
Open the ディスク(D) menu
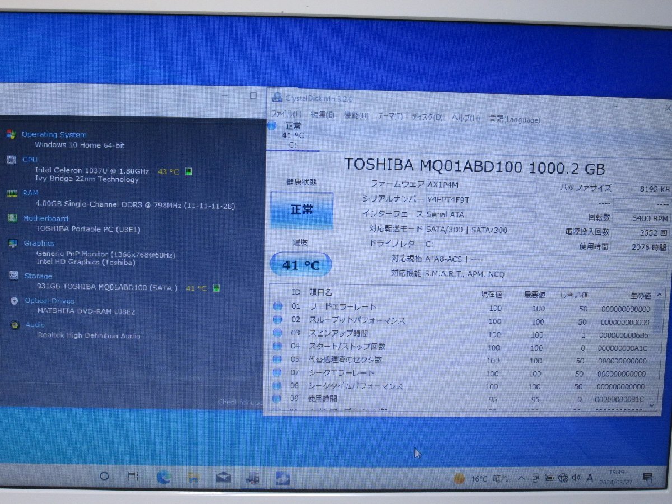[x=427, y=117]
